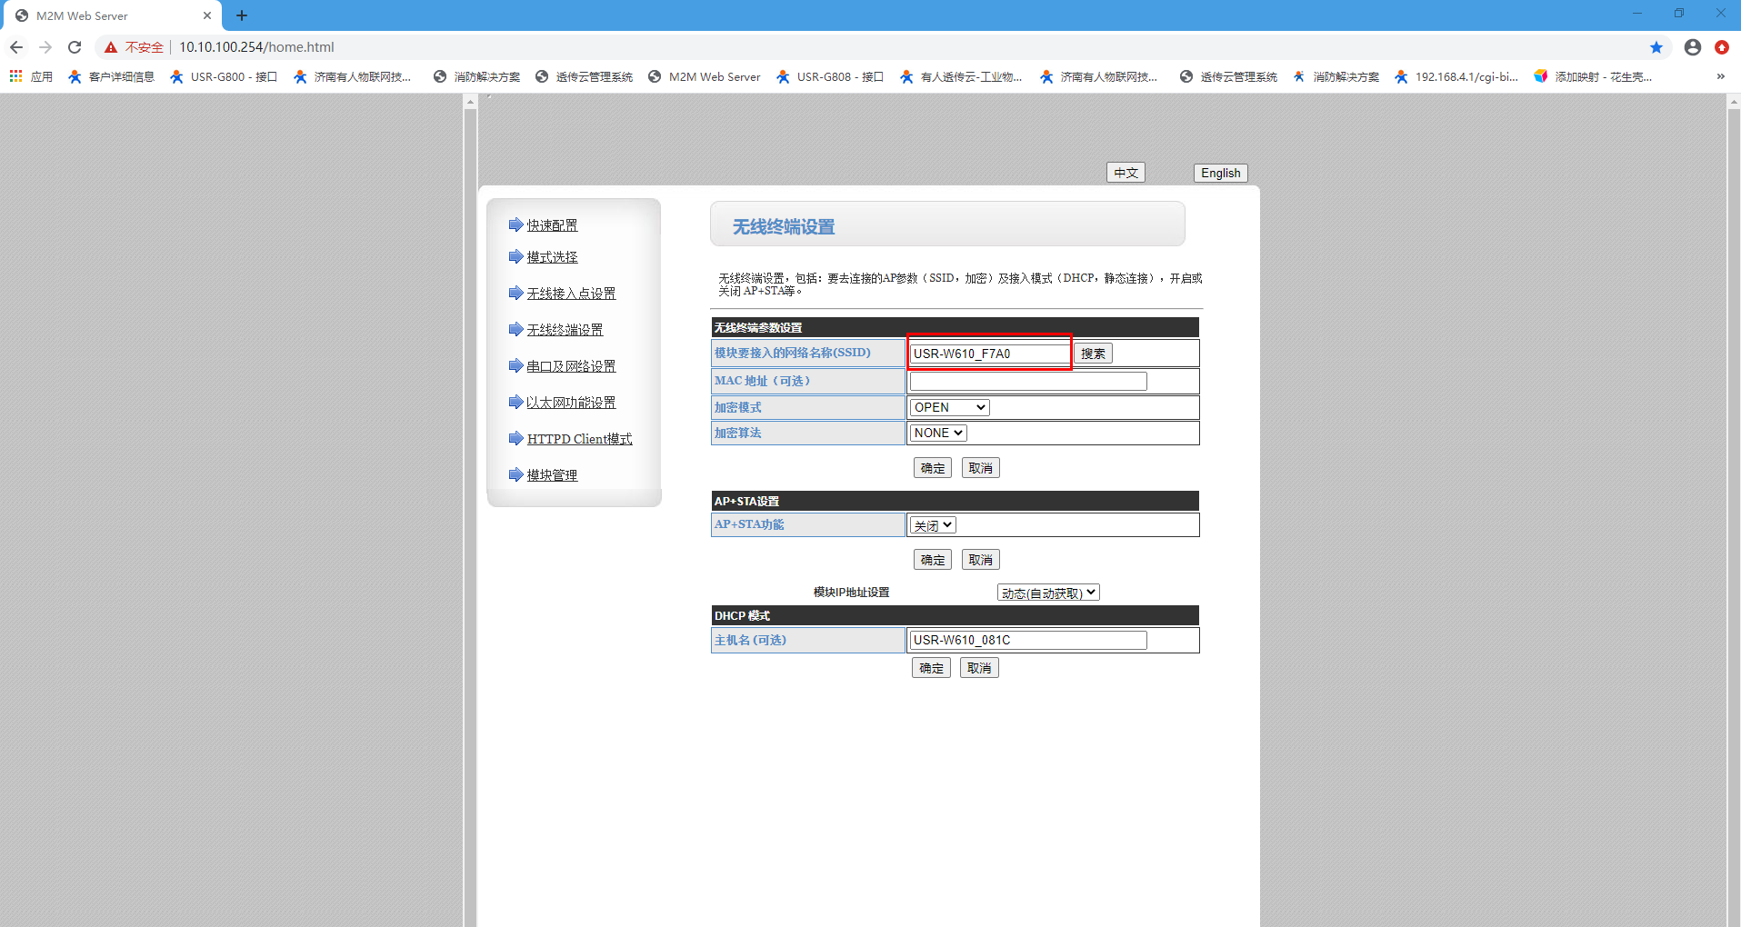
Task: Click the browser back arrow
Action: (x=16, y=47)
